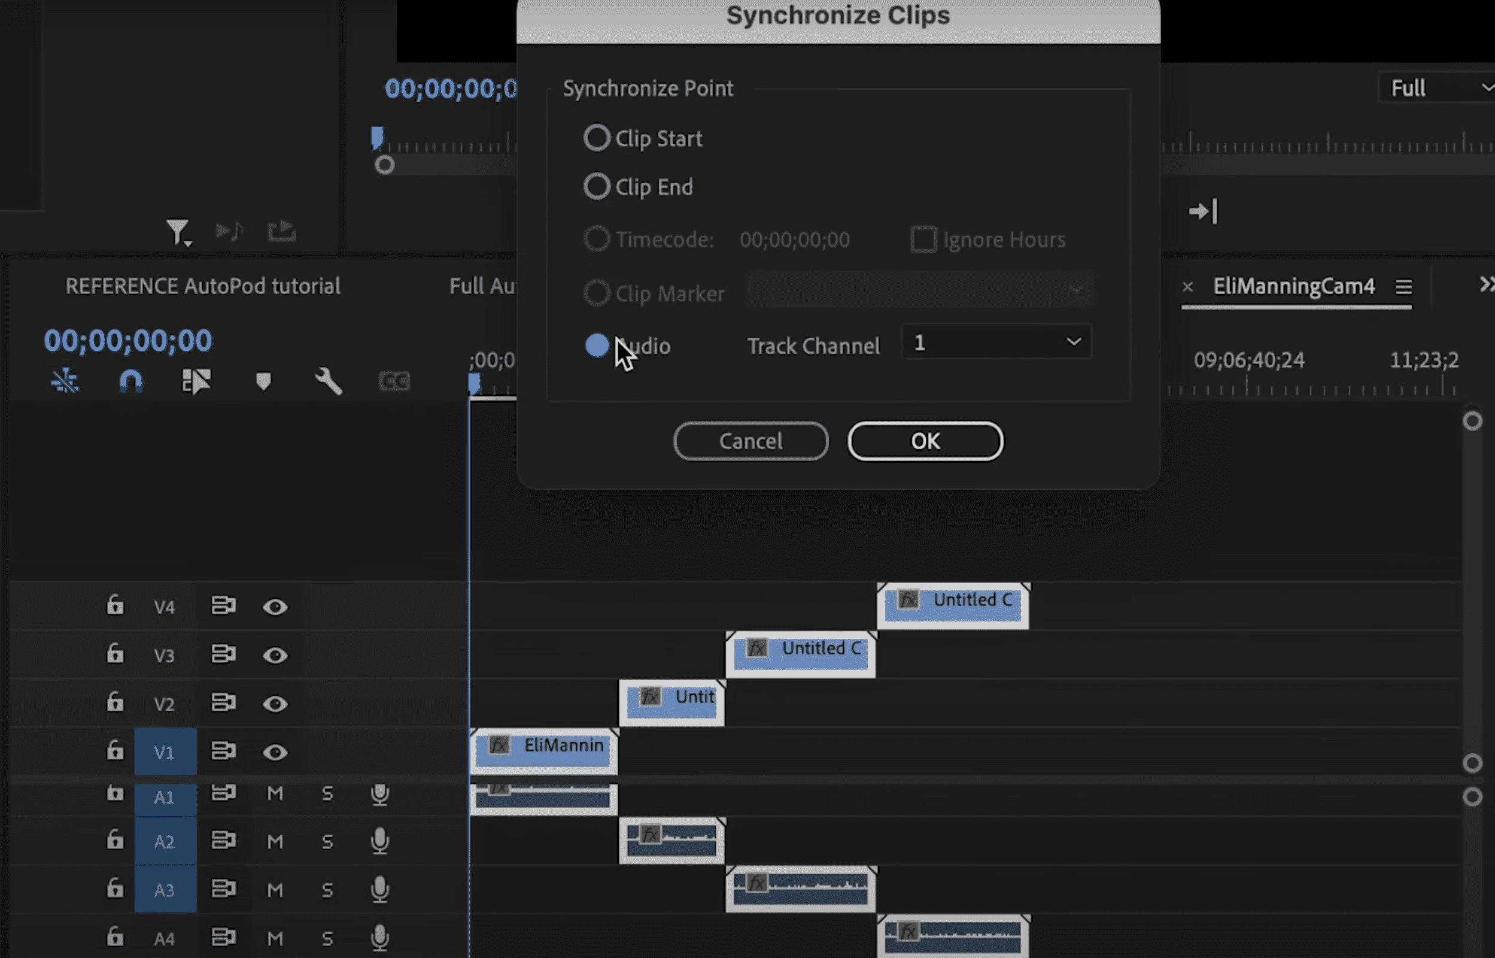The image size is (1495, 958).
Task: Click the nest sequences insert icon
Action: pyautogui.click(x=65, y=381)
